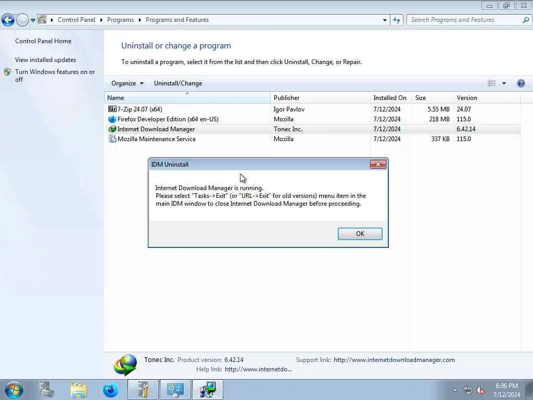The image size is (533, 400).
Task: Click the Firefox Developer Edition icon
Action: coord(112,119)
